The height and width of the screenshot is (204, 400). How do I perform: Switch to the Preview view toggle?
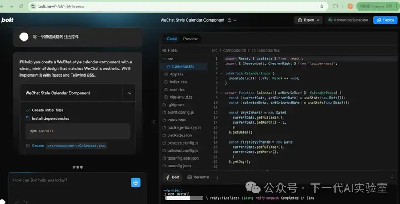[x=191, y=39]
